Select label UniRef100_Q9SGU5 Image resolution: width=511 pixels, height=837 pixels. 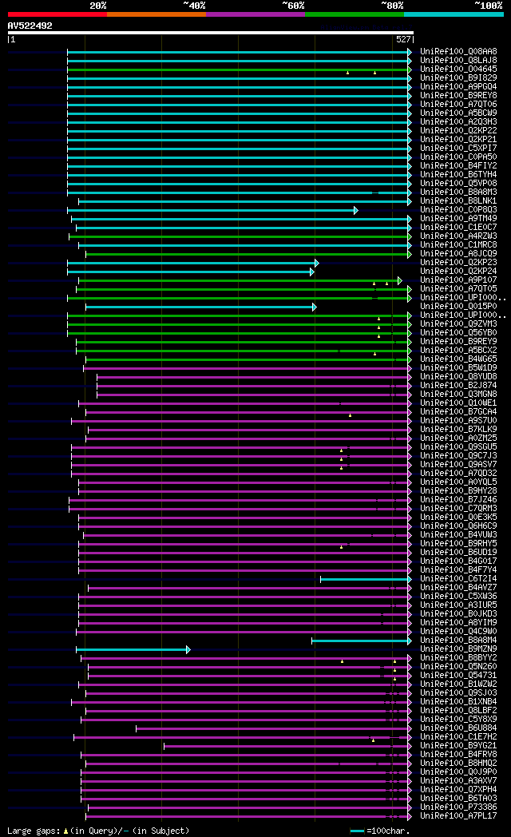(x=458, y=447)
